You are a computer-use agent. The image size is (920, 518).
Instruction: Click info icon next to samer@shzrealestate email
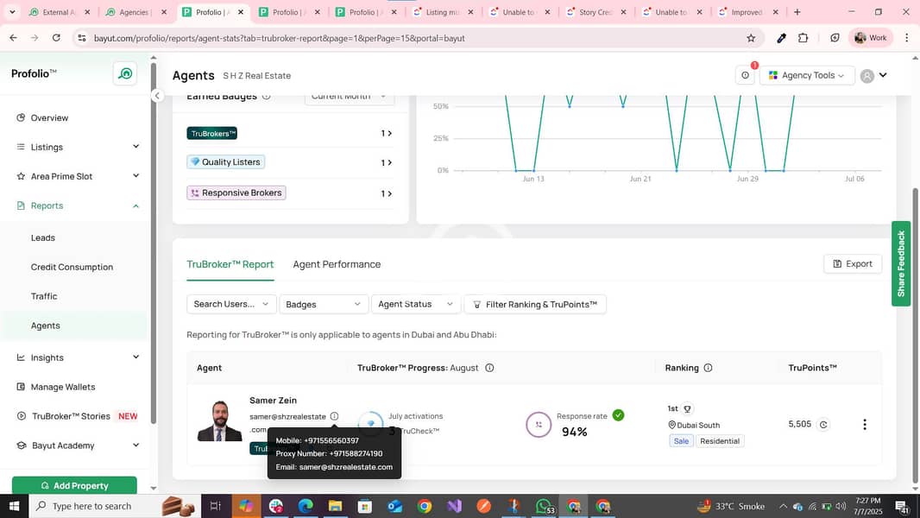335,416
